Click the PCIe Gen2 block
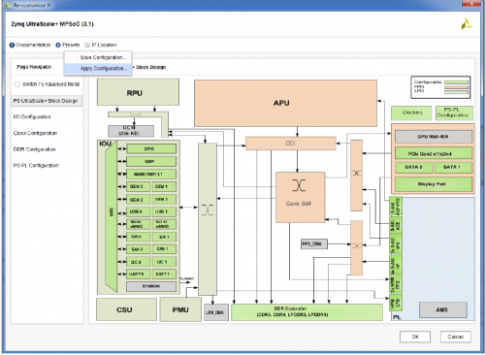Viewport: 485px width, 355px height. [434, 153]
